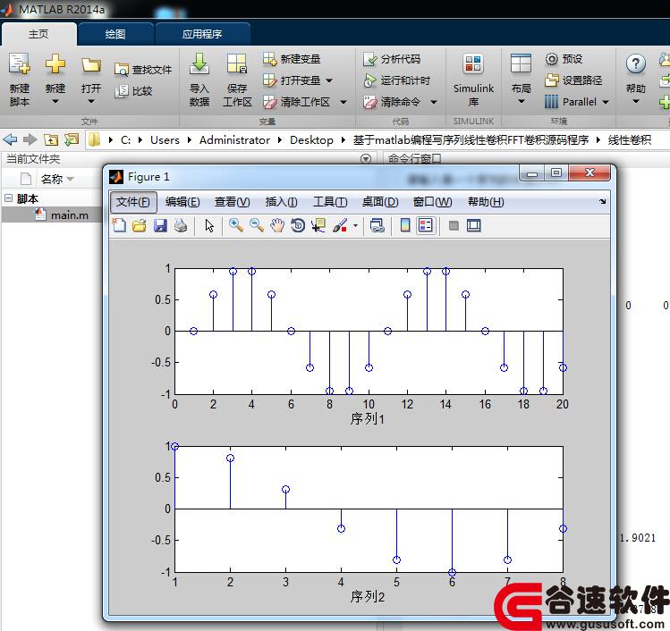This screenshot has width=670, height=631.
Task: Open the Tools (工具) menu in Figure 1
Action: pyautogui.click(x=330, y=201)
